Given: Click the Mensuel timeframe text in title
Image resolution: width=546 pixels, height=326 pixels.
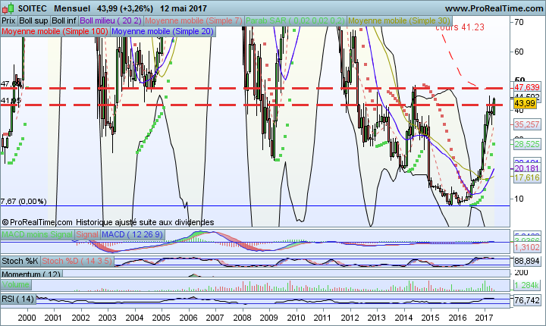Looking at the screenshot, I should pos(72,8).
